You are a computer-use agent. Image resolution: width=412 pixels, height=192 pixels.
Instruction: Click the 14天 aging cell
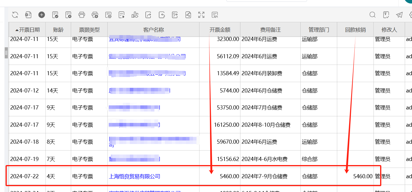[x=52, y=91]
